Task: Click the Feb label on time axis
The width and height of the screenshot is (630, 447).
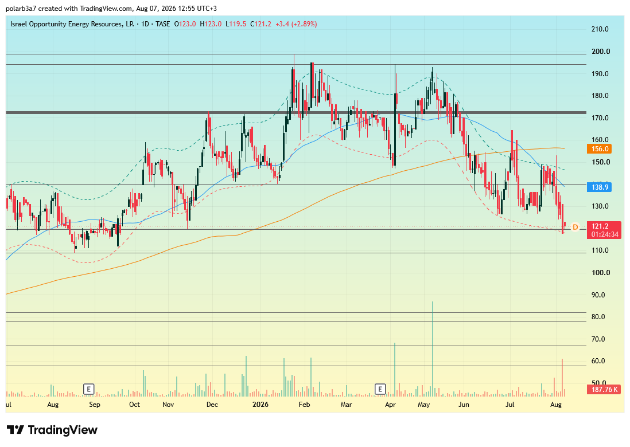Action: [x=304, y=405]
